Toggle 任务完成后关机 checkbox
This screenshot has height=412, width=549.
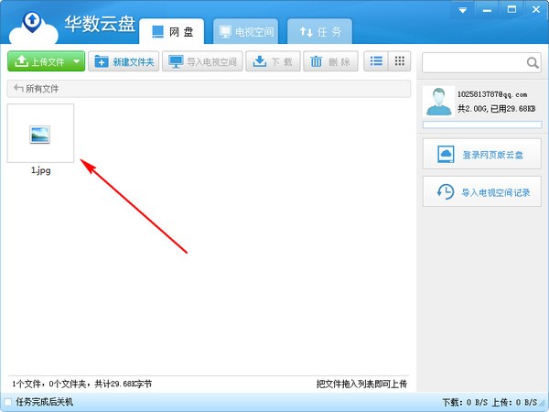7,402
